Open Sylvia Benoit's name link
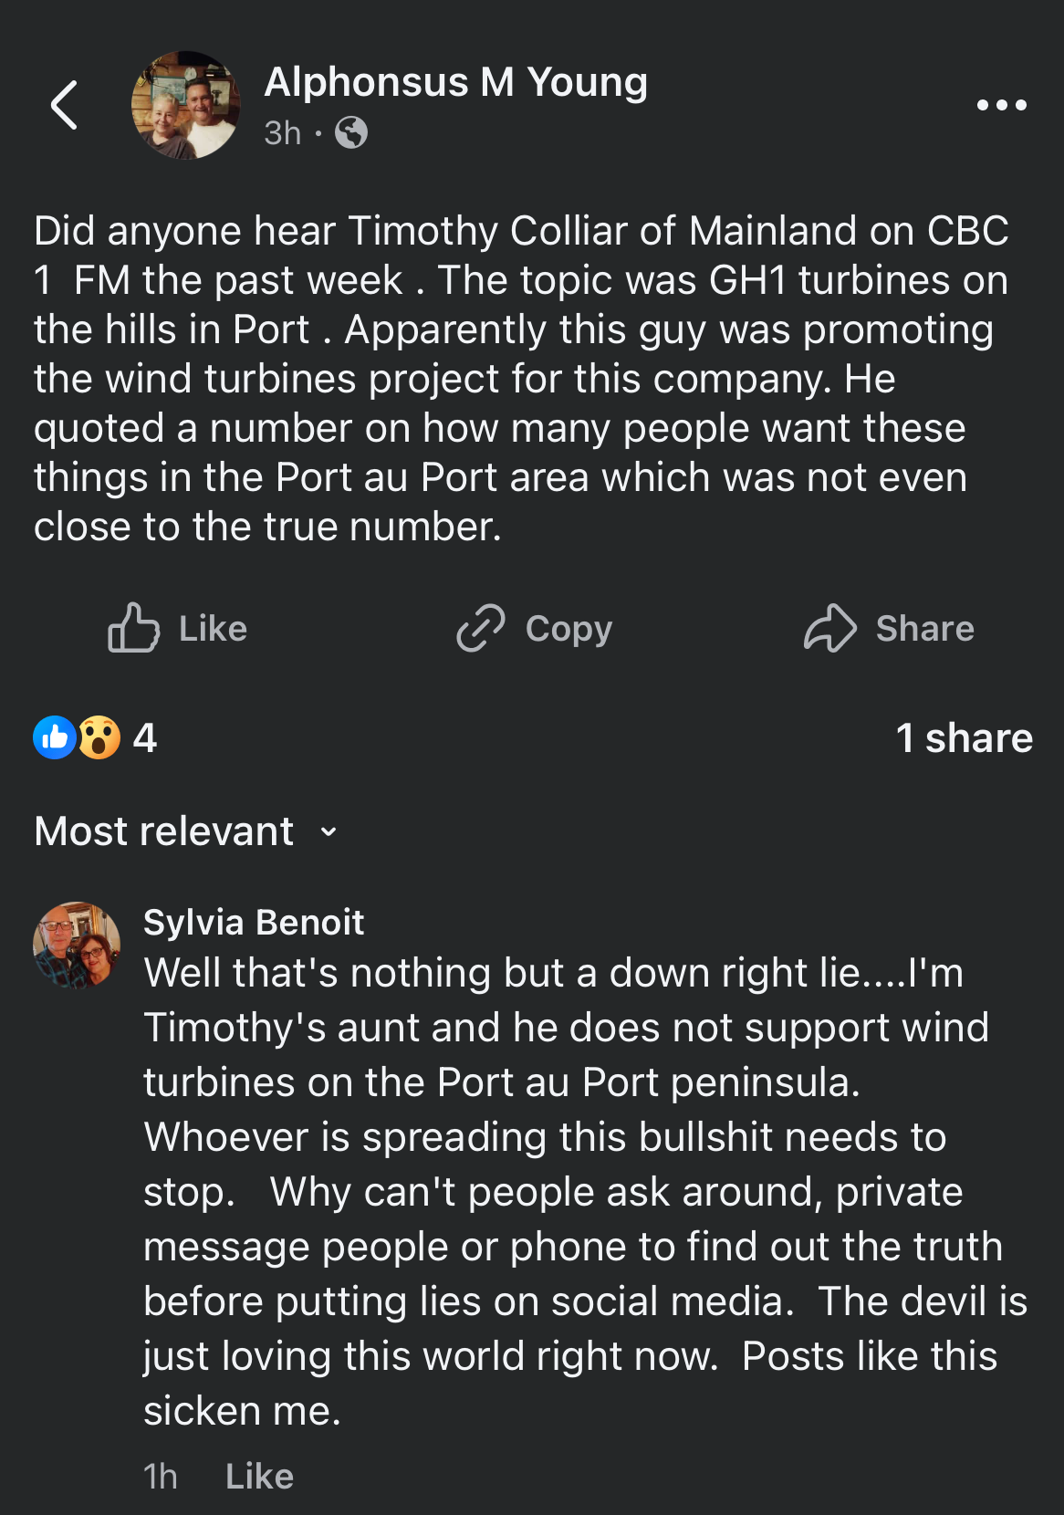The width and height of the screenshot is (1064, 1515). (254, 923)
